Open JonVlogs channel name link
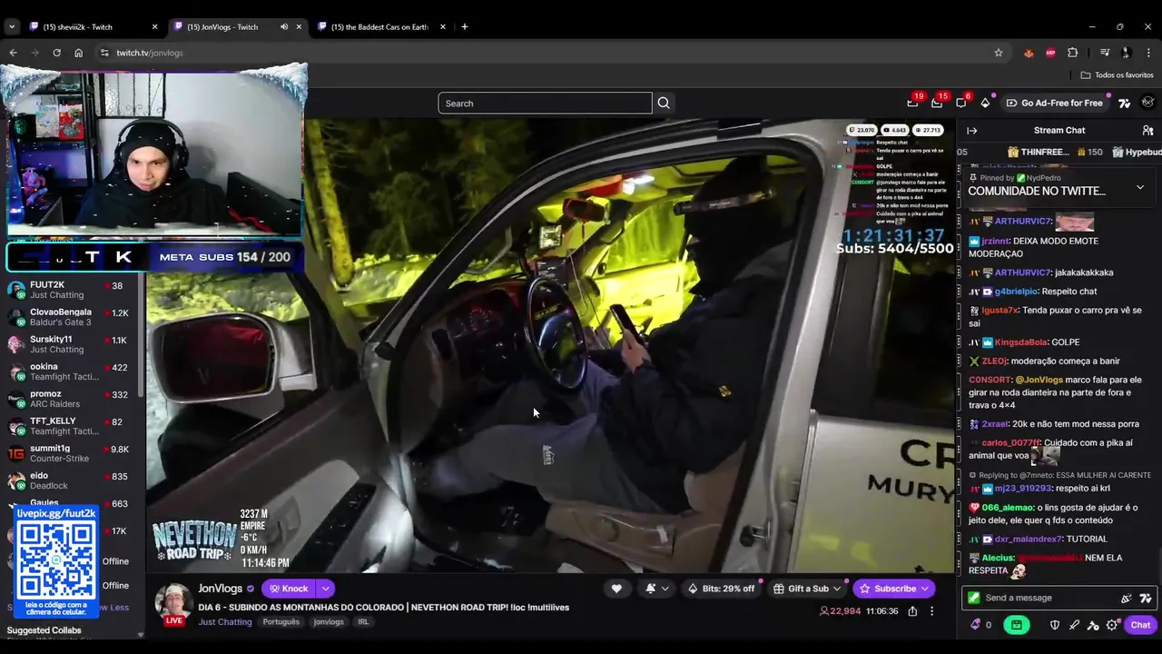The image size is (1162, 654). point(220,589)
